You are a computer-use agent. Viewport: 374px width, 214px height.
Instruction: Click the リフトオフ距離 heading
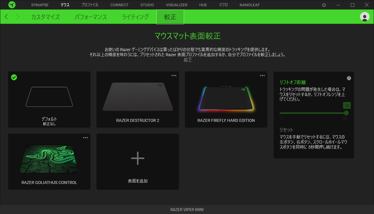tap(292, 82)
